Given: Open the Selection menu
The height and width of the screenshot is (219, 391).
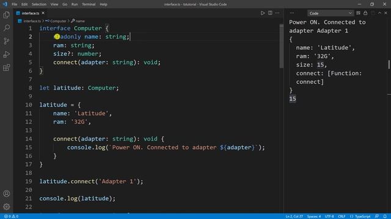Looking at the screenshot, I should click(39, 4).
